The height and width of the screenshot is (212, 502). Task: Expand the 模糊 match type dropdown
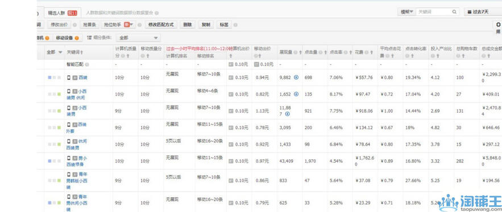pyautogui.click(x=406, y=12)
